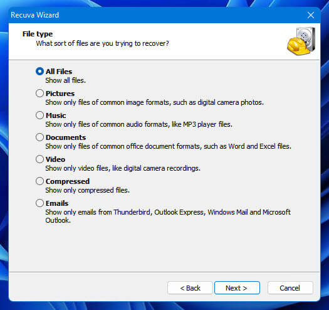Viewport: 329px width, 310px height.
Task: Cancel the Recuva Wizard
Action: click(x=290, y=287)
